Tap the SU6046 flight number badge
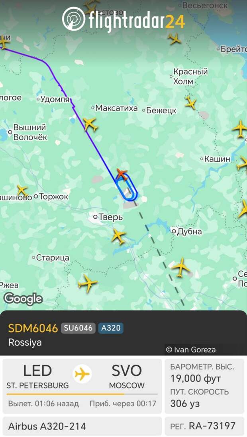Screen dimensions: 247x437 (x=78, y=328)
